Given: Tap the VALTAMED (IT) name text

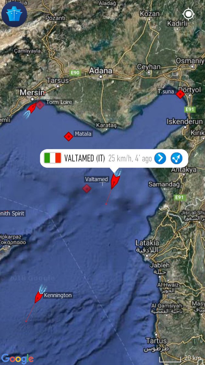Looking at the screenshot, I should click(x=84, y=158).
